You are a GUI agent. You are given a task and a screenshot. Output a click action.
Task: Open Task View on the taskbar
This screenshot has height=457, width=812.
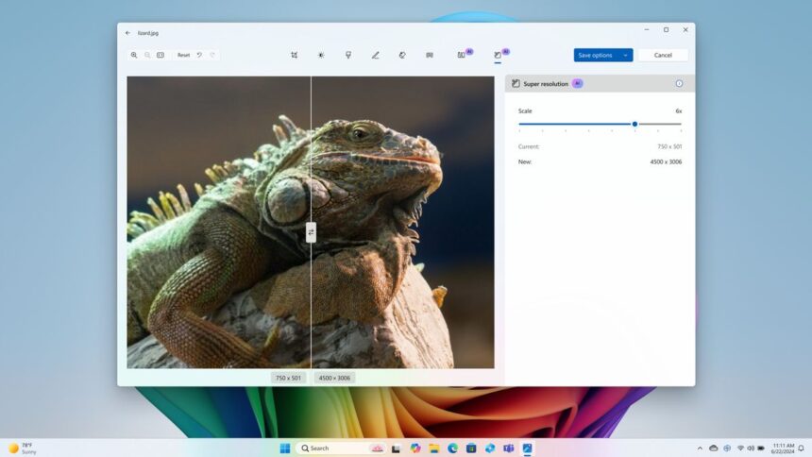click(397, 449)
